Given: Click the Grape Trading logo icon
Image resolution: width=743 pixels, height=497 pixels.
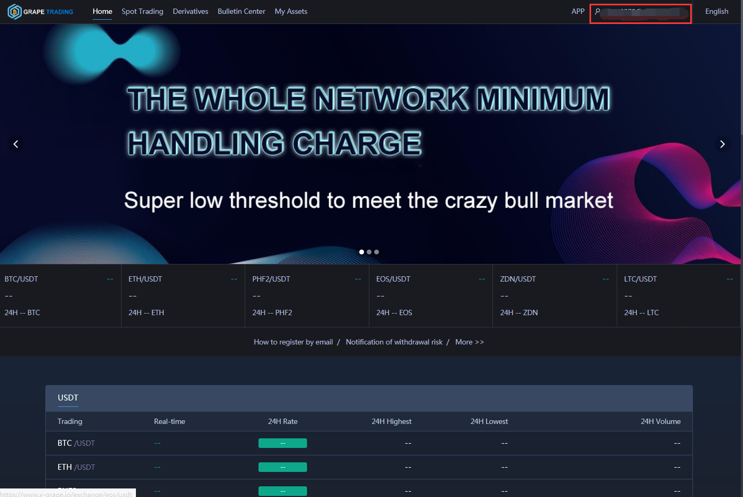Looking at the screenshot, I should pos(15,12).
